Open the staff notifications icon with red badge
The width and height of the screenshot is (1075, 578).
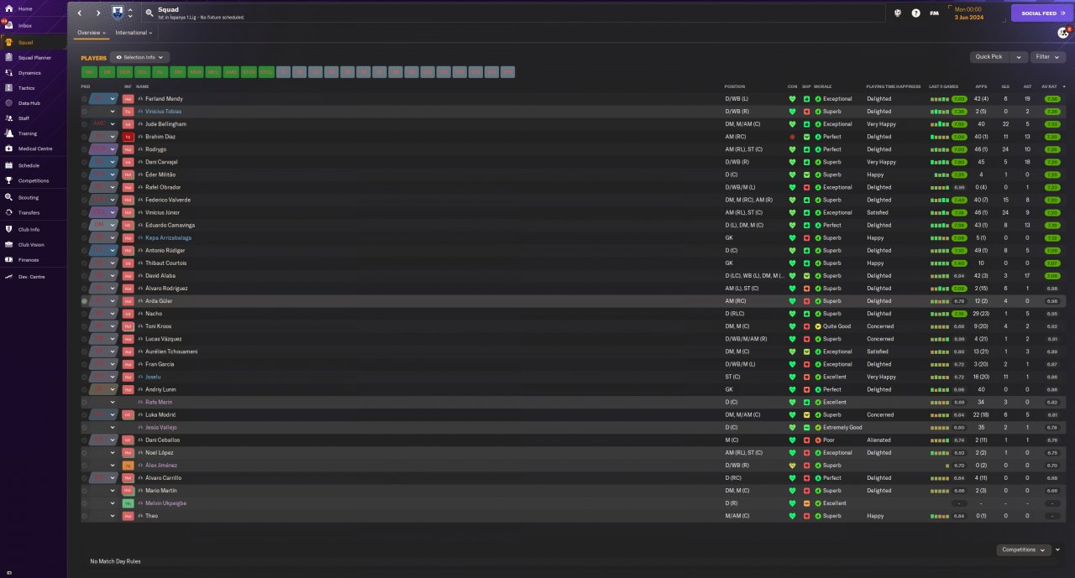point(1064,32)
